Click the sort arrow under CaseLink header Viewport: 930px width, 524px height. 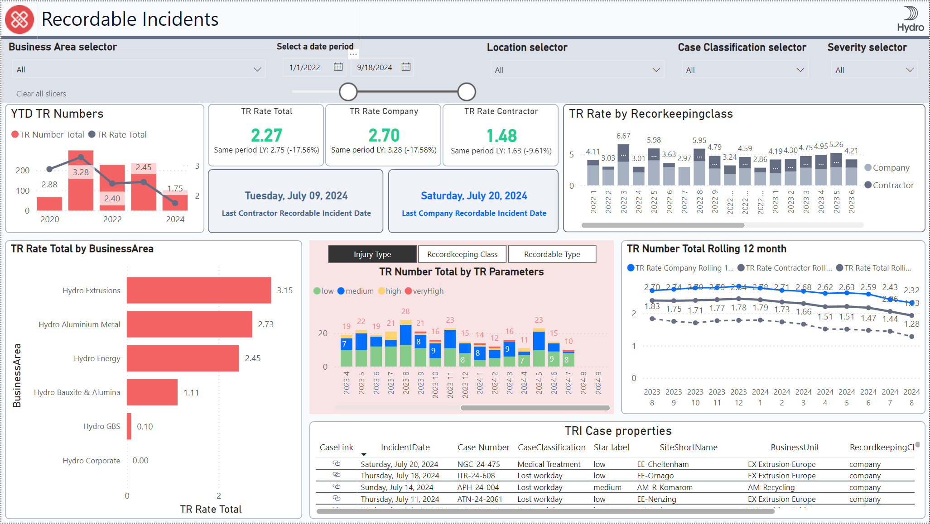[364, 453]
